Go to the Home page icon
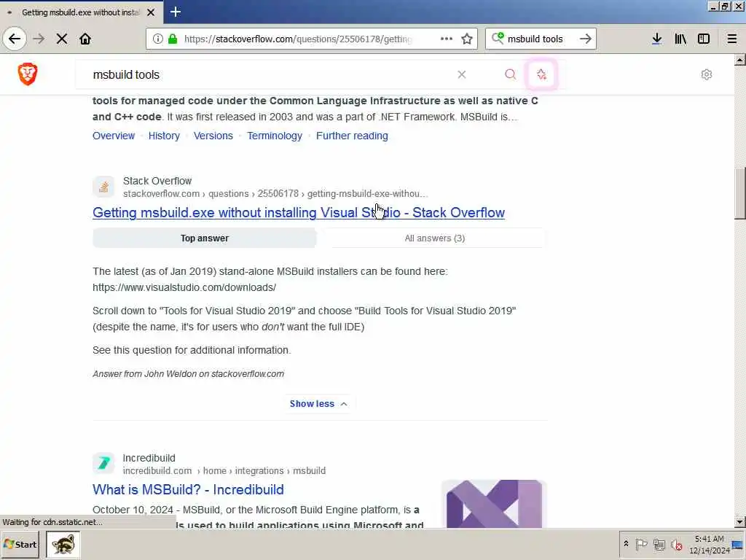The width and height of the screenshot is (746, 560). [85, 39]
